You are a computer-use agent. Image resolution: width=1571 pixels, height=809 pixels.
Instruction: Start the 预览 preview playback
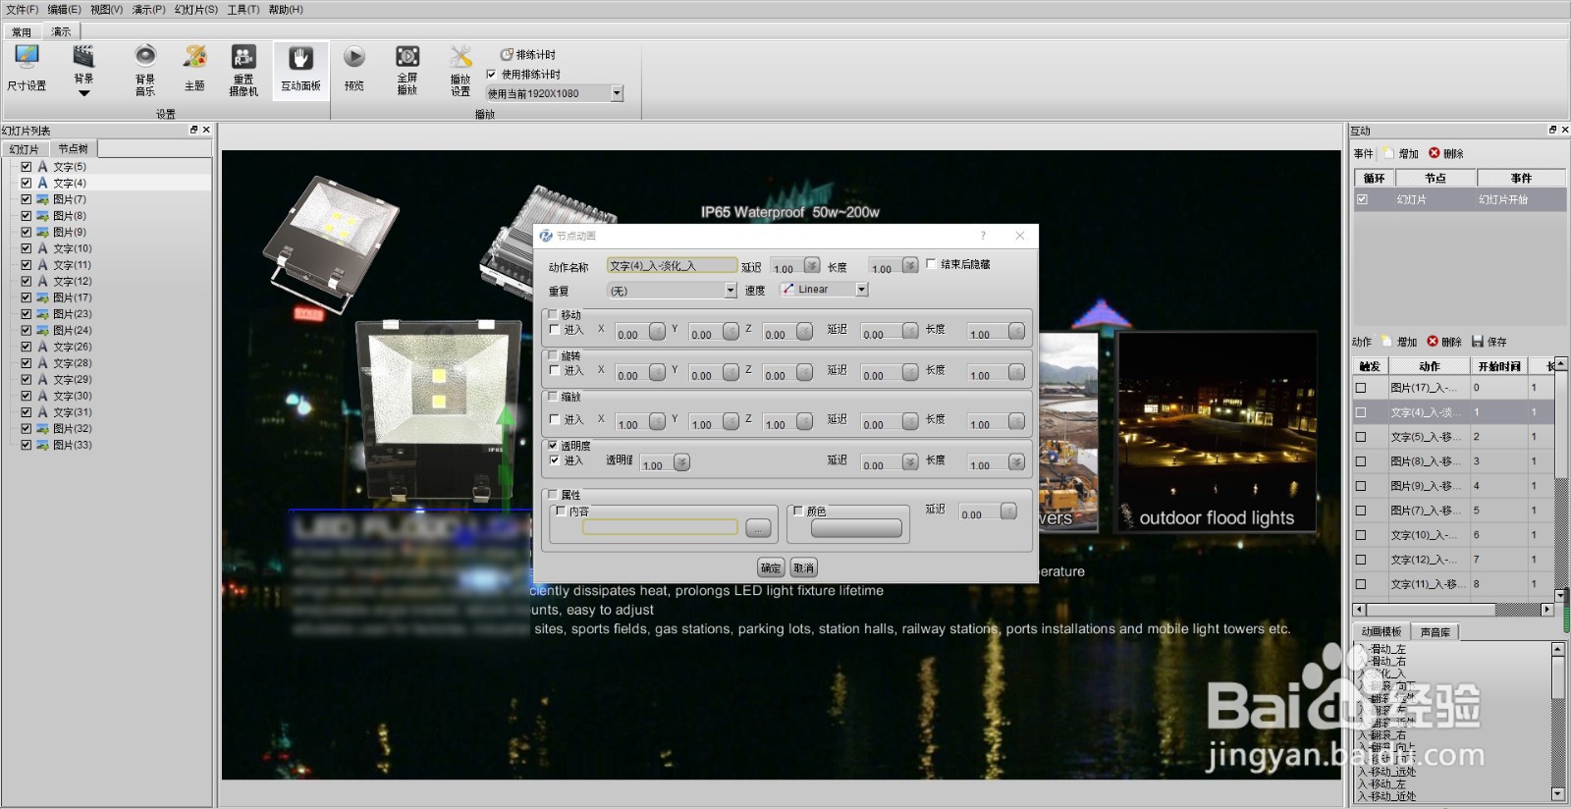(354, 69)
